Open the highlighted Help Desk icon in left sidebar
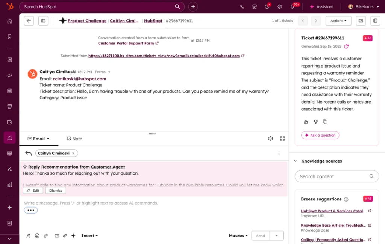This screenshot has height=244, width=385. coord(9,138)
